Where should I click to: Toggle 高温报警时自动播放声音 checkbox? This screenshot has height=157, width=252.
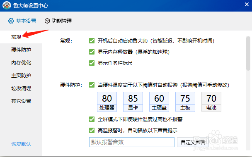coord(92,131)
